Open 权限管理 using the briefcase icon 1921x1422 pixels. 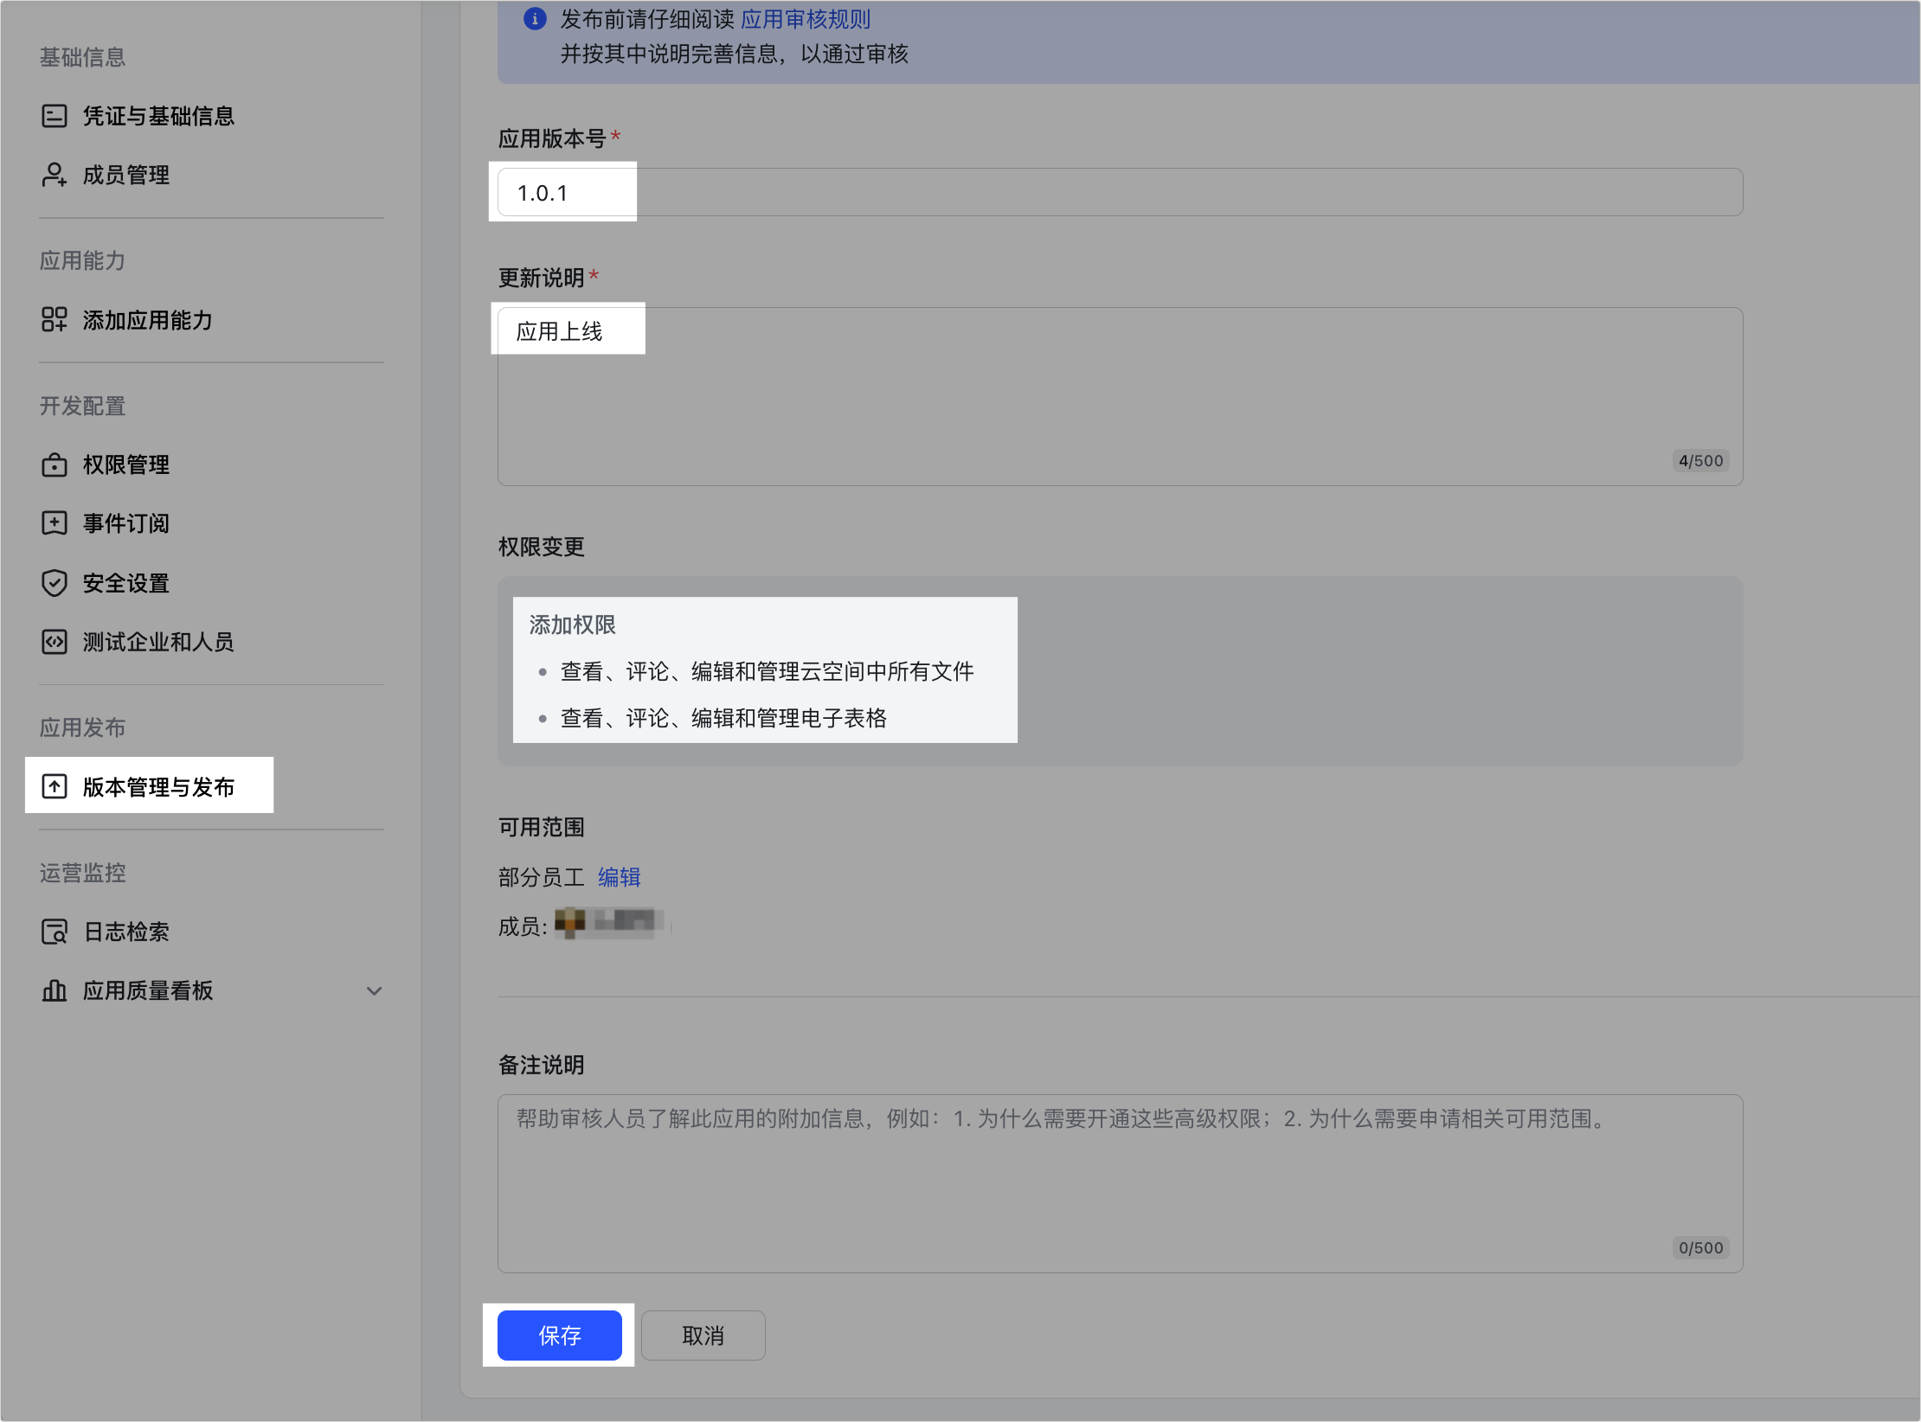54,464
